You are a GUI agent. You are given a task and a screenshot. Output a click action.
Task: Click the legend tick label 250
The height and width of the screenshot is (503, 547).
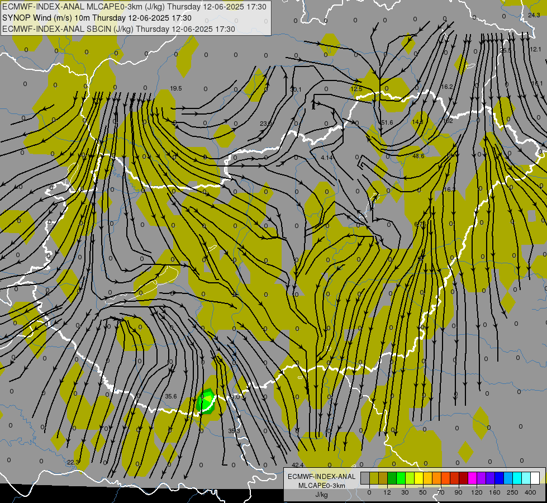[512, 492]
